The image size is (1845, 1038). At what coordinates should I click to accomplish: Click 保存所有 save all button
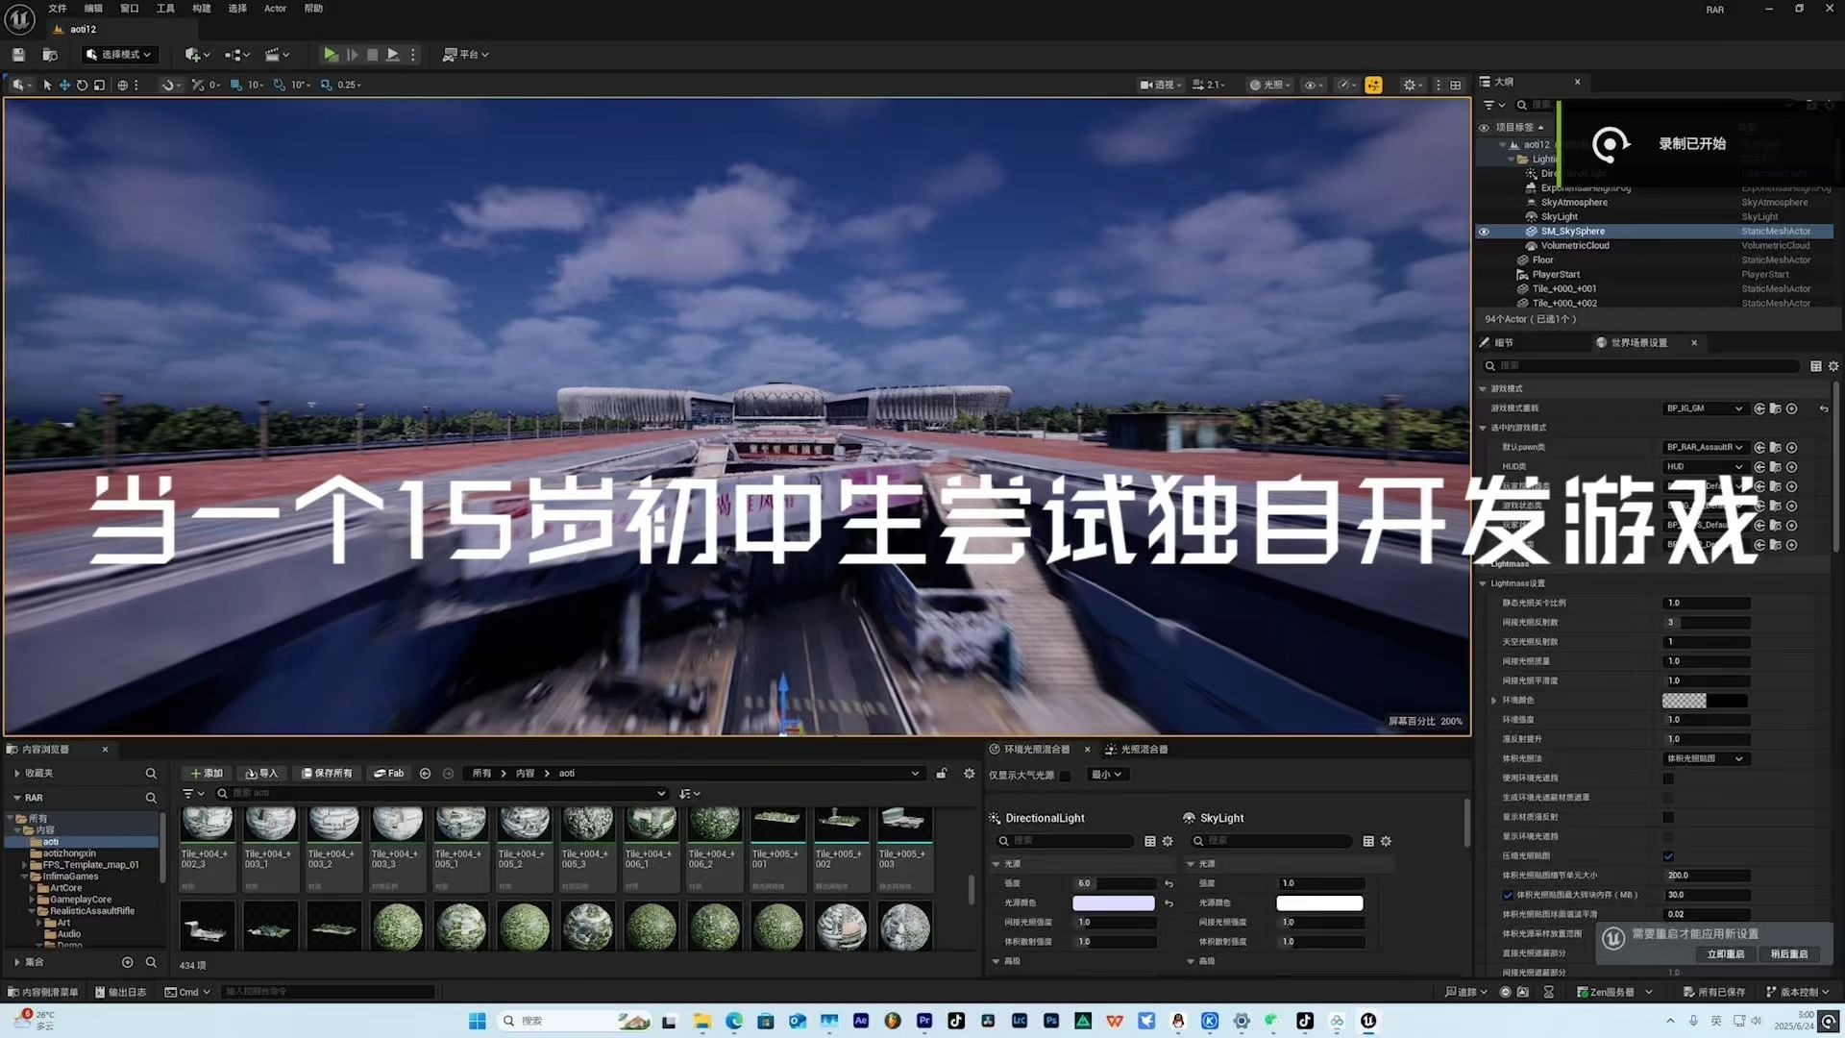327,774
